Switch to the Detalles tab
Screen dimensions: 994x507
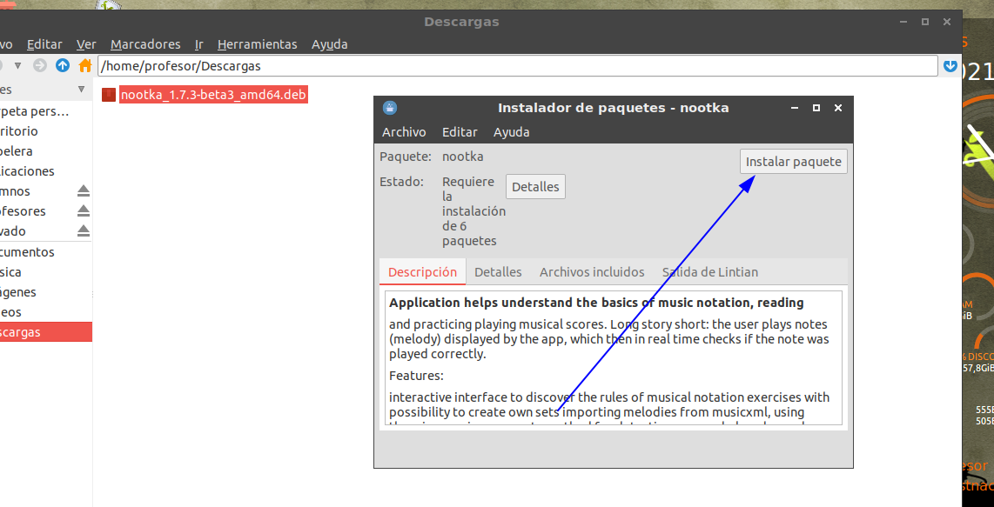(498, 272)
